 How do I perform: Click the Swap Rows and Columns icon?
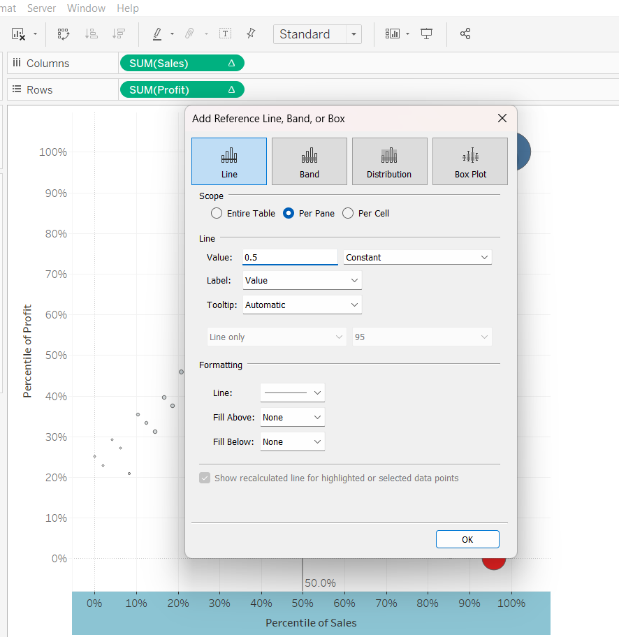click(64, 34)
